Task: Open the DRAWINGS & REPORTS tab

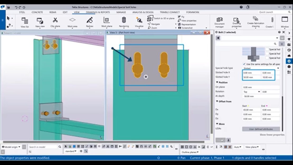Action: 98,12
